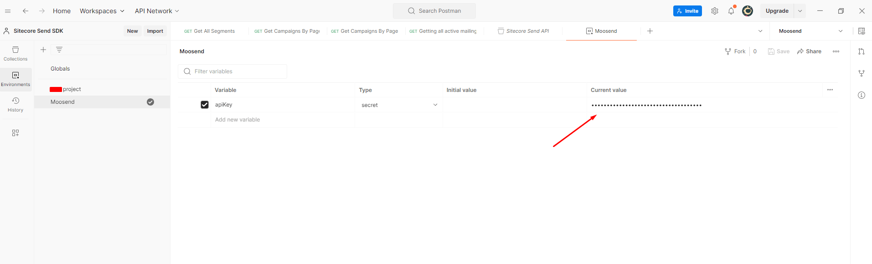Click the Sitecore Send SDK workspace name

38,31
